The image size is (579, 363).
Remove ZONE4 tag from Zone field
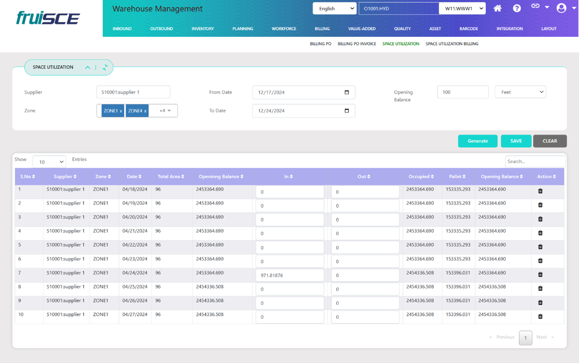click(x=145, y=111)
